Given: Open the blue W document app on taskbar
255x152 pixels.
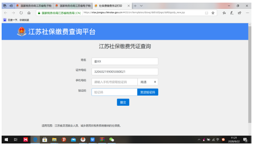Looking at the screenshot, I should click(93, 140).
